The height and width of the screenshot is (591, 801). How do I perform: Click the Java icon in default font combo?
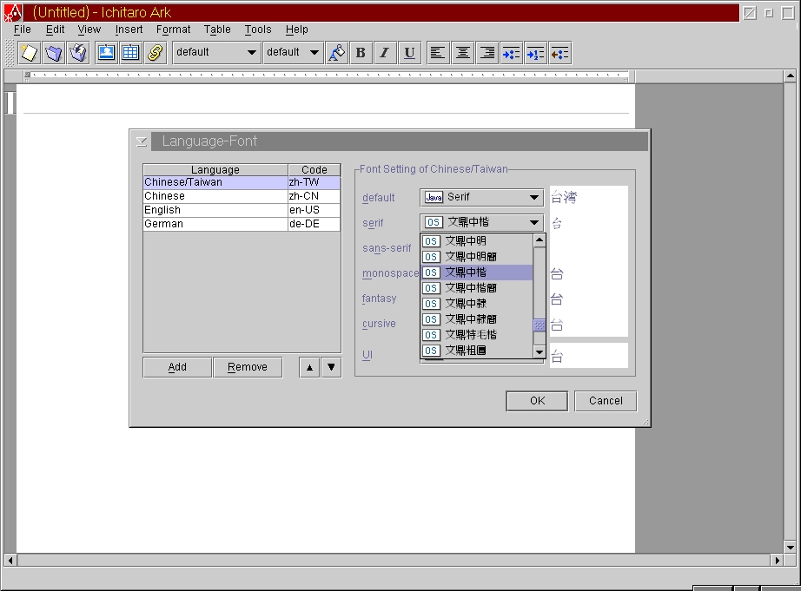pos(434,197)
